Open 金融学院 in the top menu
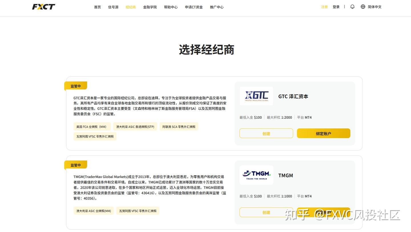Image resolution: width=411 pixels, height=232 pixels. (150, 7)
